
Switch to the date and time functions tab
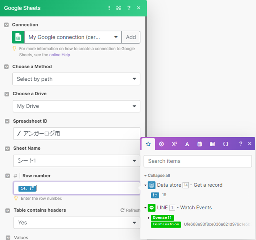click(200, 144)
